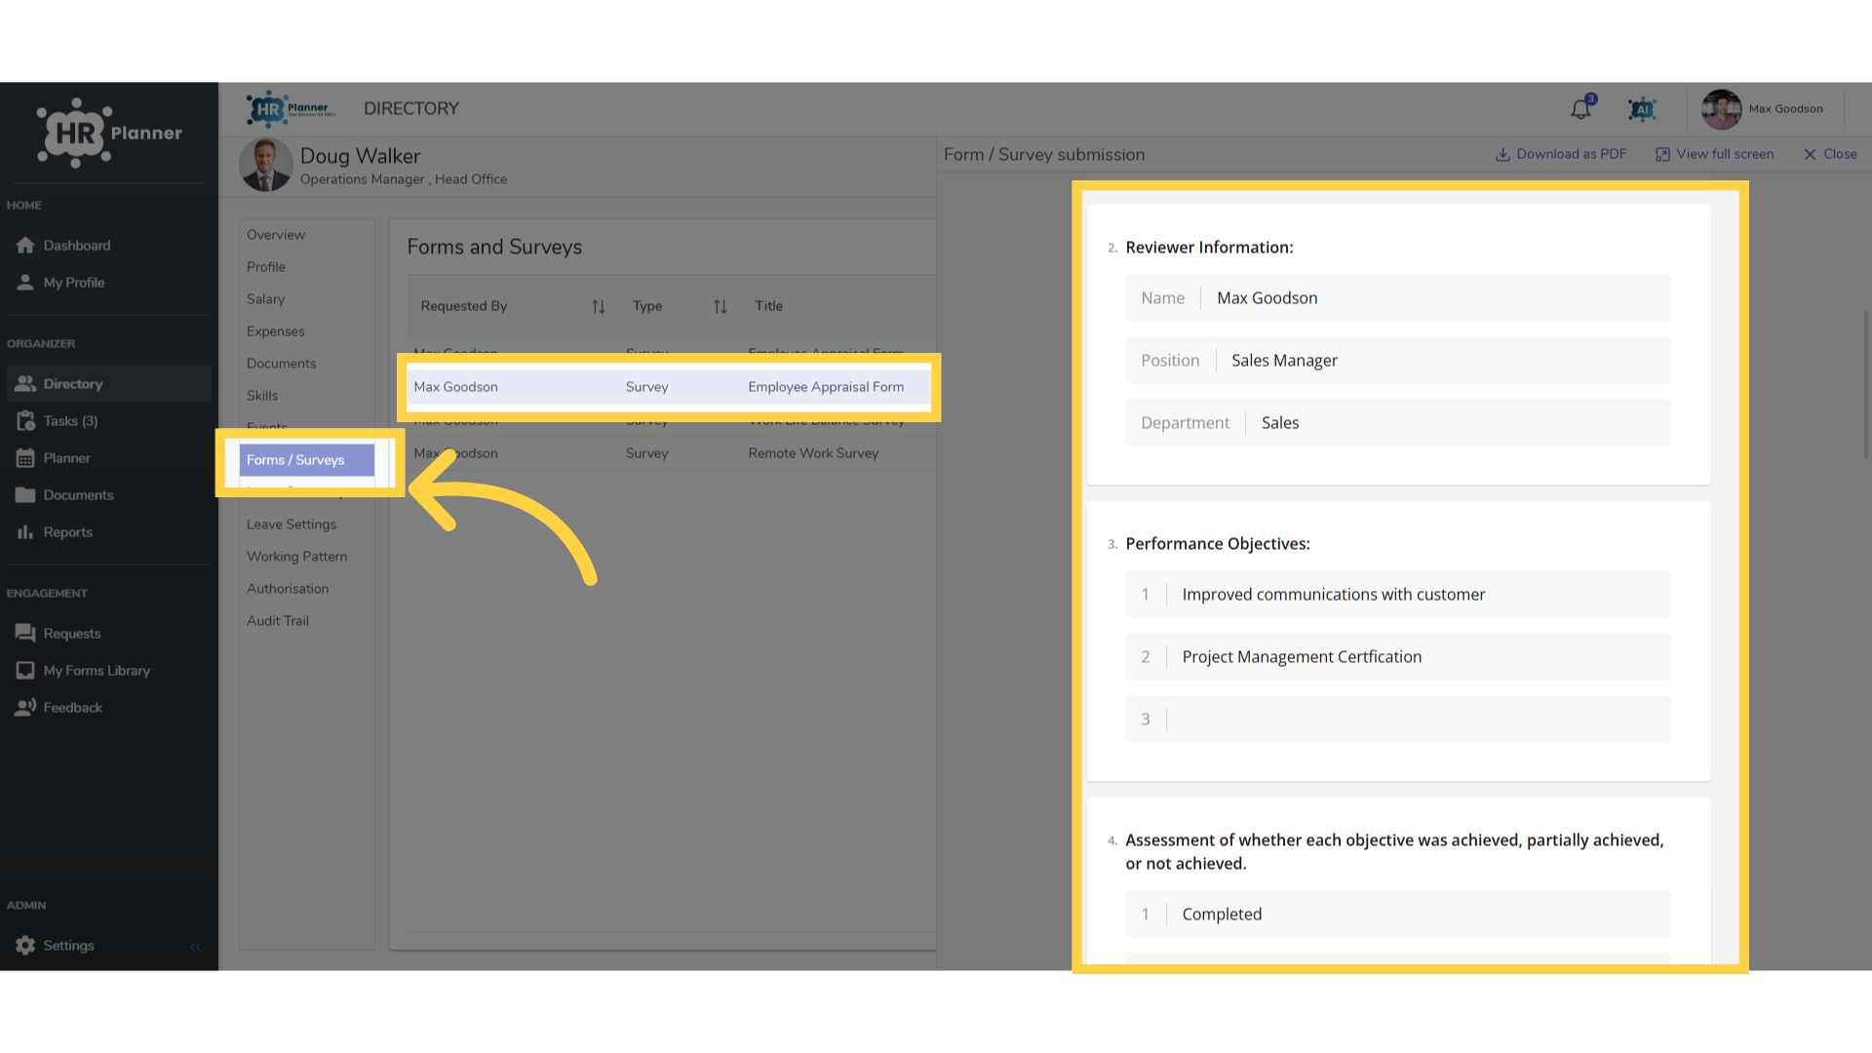Click the My Profile person icon

[x=25, y=282]
